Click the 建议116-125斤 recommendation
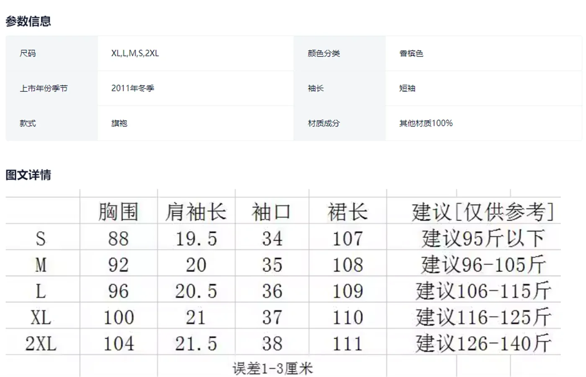 483,318
